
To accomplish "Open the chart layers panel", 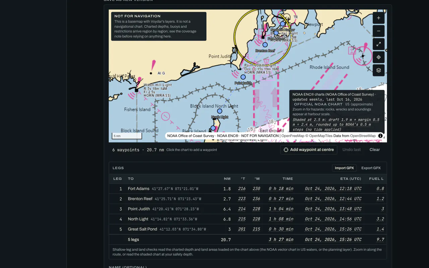I will click(378, 70).
